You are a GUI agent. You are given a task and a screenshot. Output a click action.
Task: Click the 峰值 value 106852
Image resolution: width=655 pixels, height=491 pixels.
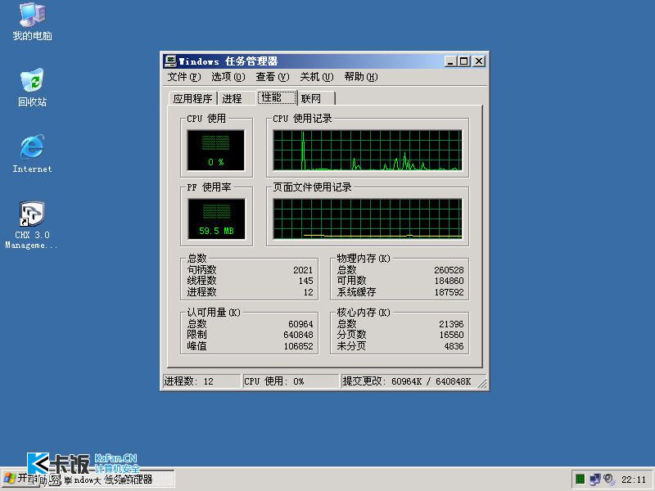coord(298,346)
